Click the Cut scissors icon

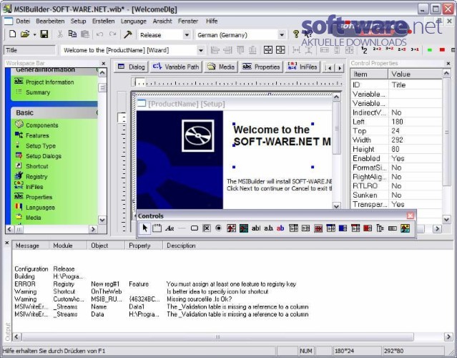[60, 34]
